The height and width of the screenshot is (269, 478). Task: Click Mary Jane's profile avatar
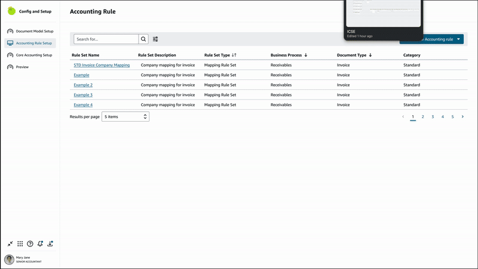tap(9, 259)
